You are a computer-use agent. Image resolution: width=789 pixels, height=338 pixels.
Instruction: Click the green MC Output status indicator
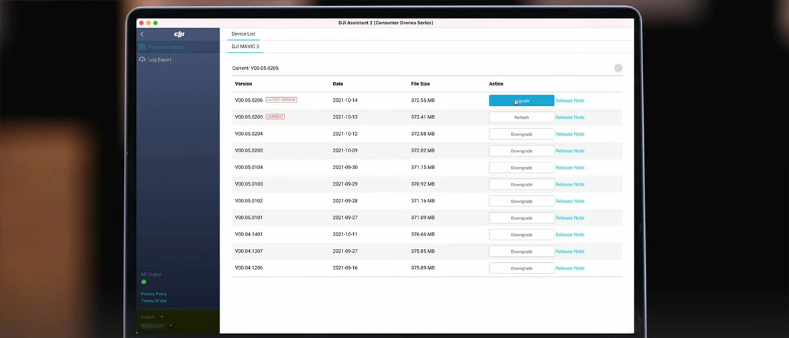tap(144, 281)
